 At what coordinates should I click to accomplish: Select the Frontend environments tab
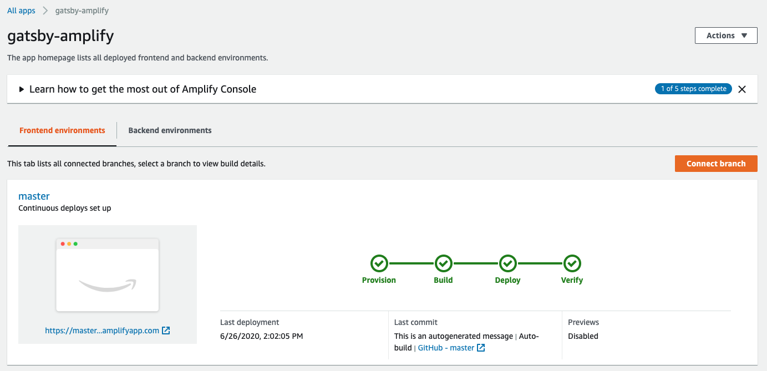pos(62,130)
